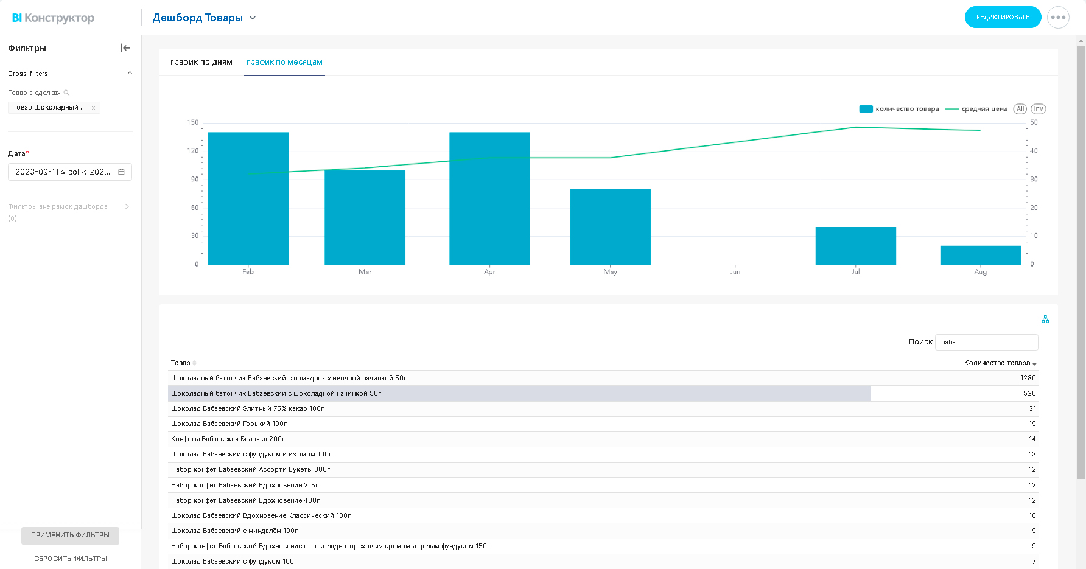Viewport: 1086px width, 569px height.
Task: Remove the Товар Шоколадный filter tag
Action: click(x=93, y=108)
